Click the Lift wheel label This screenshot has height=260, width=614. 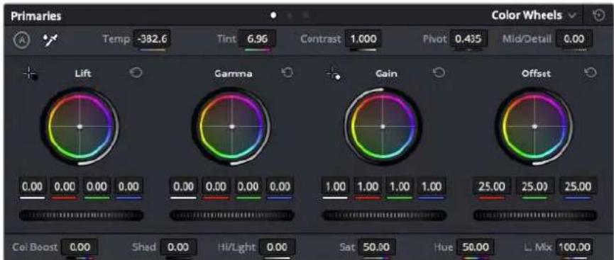(83, 73)
